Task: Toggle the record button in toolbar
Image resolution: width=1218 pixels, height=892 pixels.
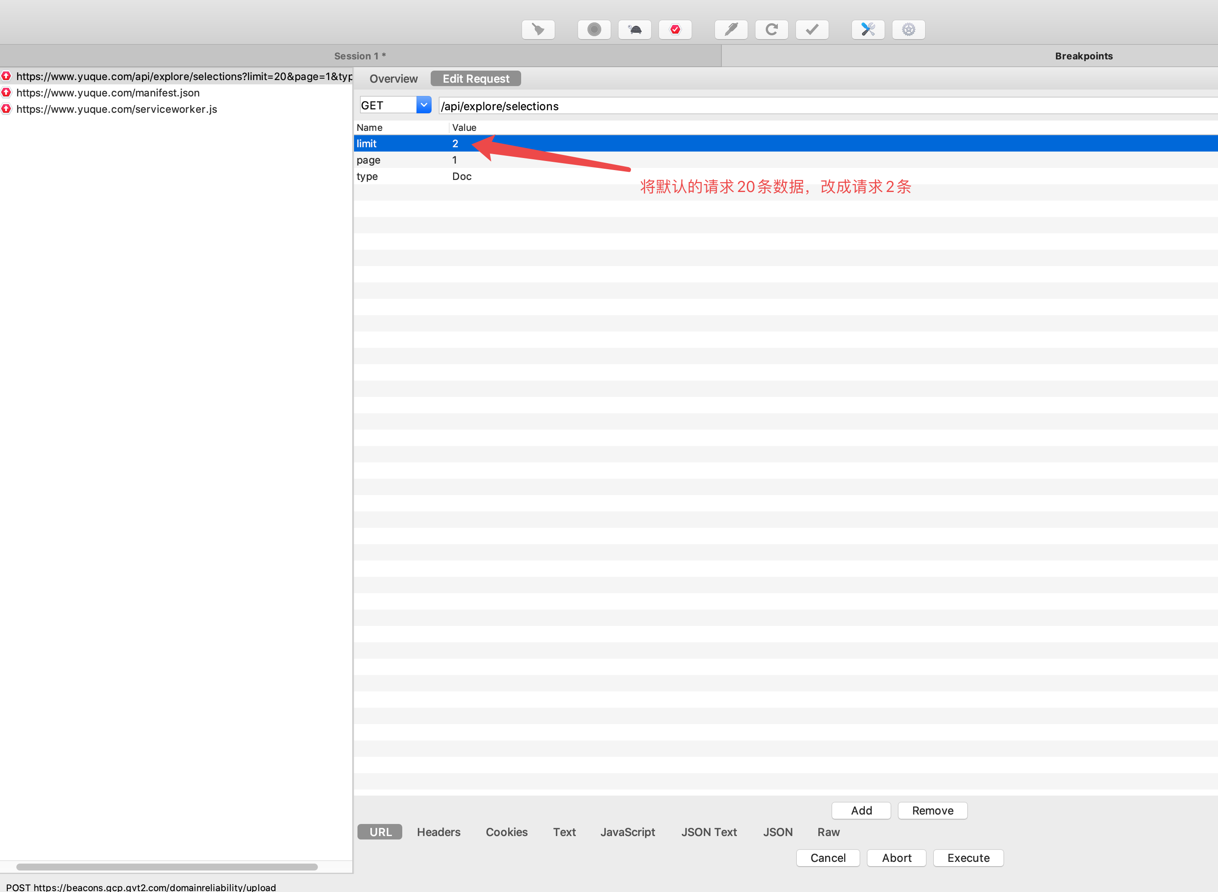Action: [593, 29]
